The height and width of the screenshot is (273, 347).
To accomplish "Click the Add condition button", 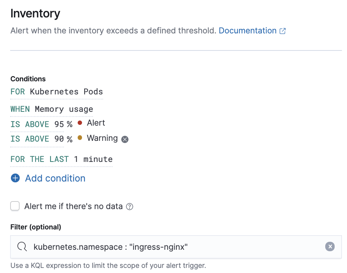I will 55,178.
